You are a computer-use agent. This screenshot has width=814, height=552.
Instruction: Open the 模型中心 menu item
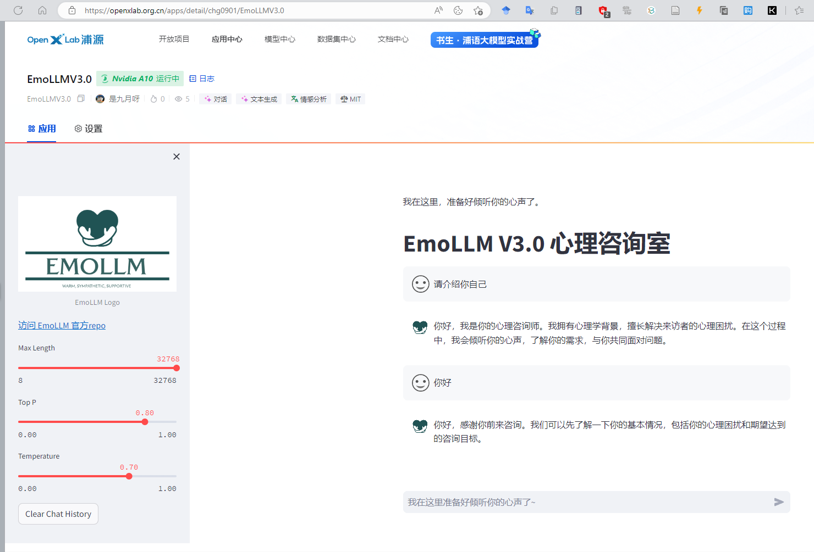279,39
